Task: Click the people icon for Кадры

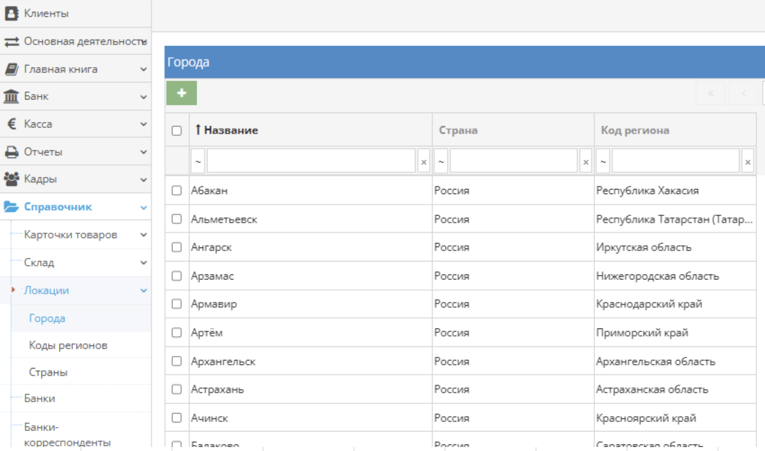Action: click(11, 179)
